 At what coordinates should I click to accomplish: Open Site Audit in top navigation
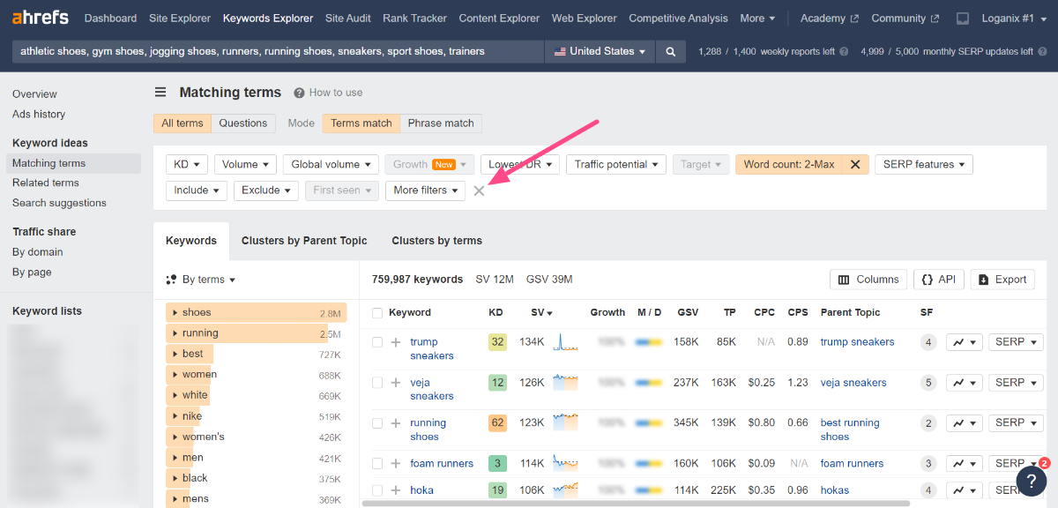pyautogui.click(x=348, y=18)
